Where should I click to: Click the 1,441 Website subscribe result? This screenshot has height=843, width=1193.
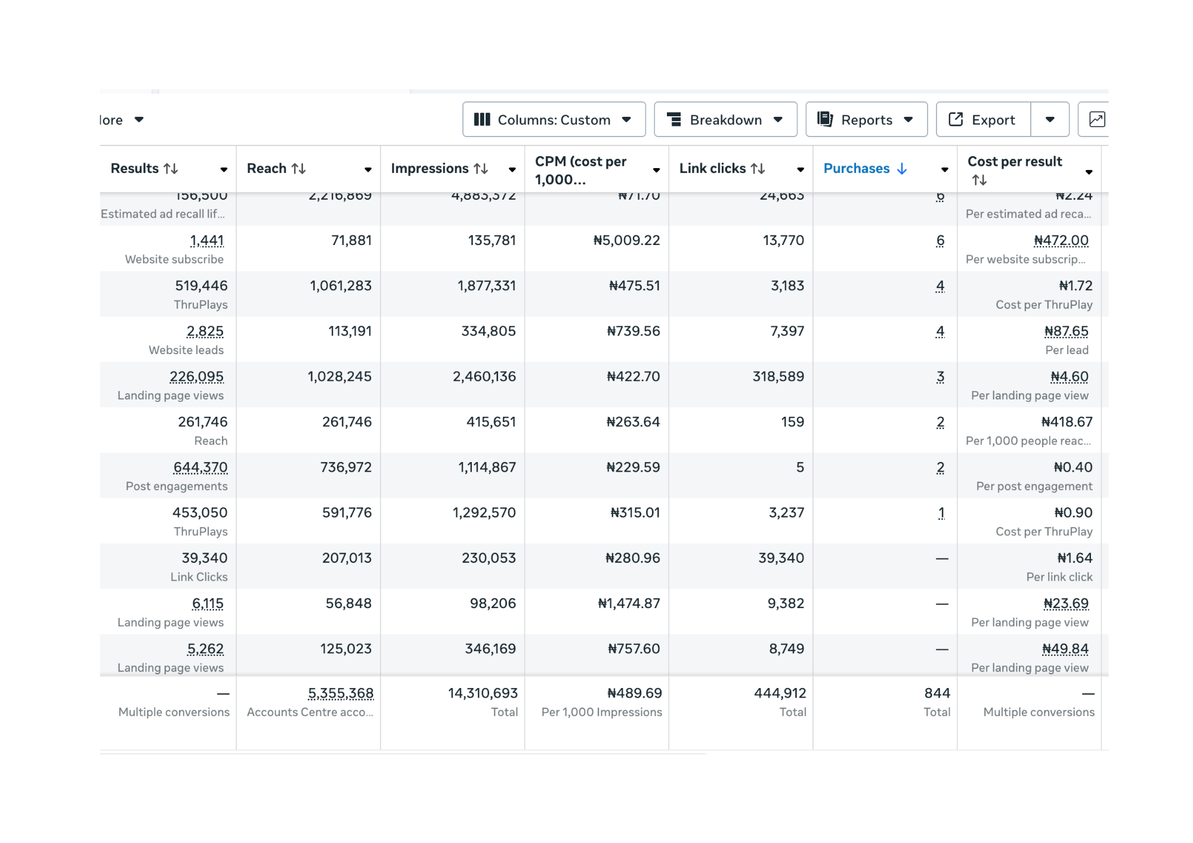click(207, 240)
